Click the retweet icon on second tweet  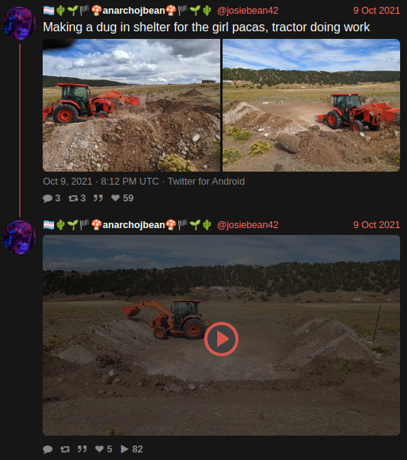pos(65,449)
